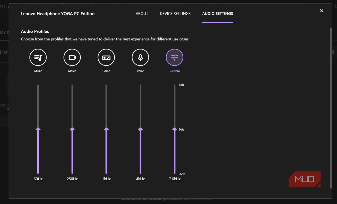Image resolution: width=337 pixels, height=204 pixels.
Task: Click the 60Hz frequency label
Action: [x=38, y=179]
